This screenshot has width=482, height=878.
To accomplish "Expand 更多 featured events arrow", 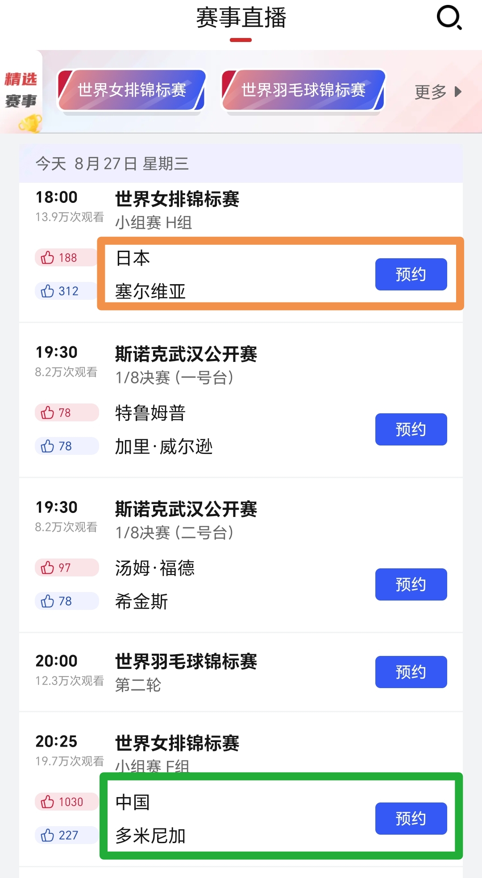I will click(437, 92).
